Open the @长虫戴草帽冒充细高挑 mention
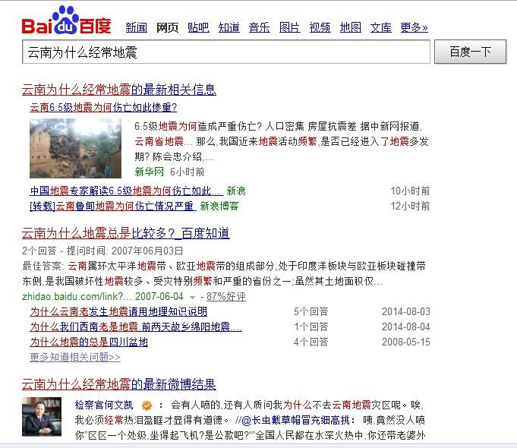The height and width of the screenshot is (448, 517). pyautogui.click(x=296, y=420)
